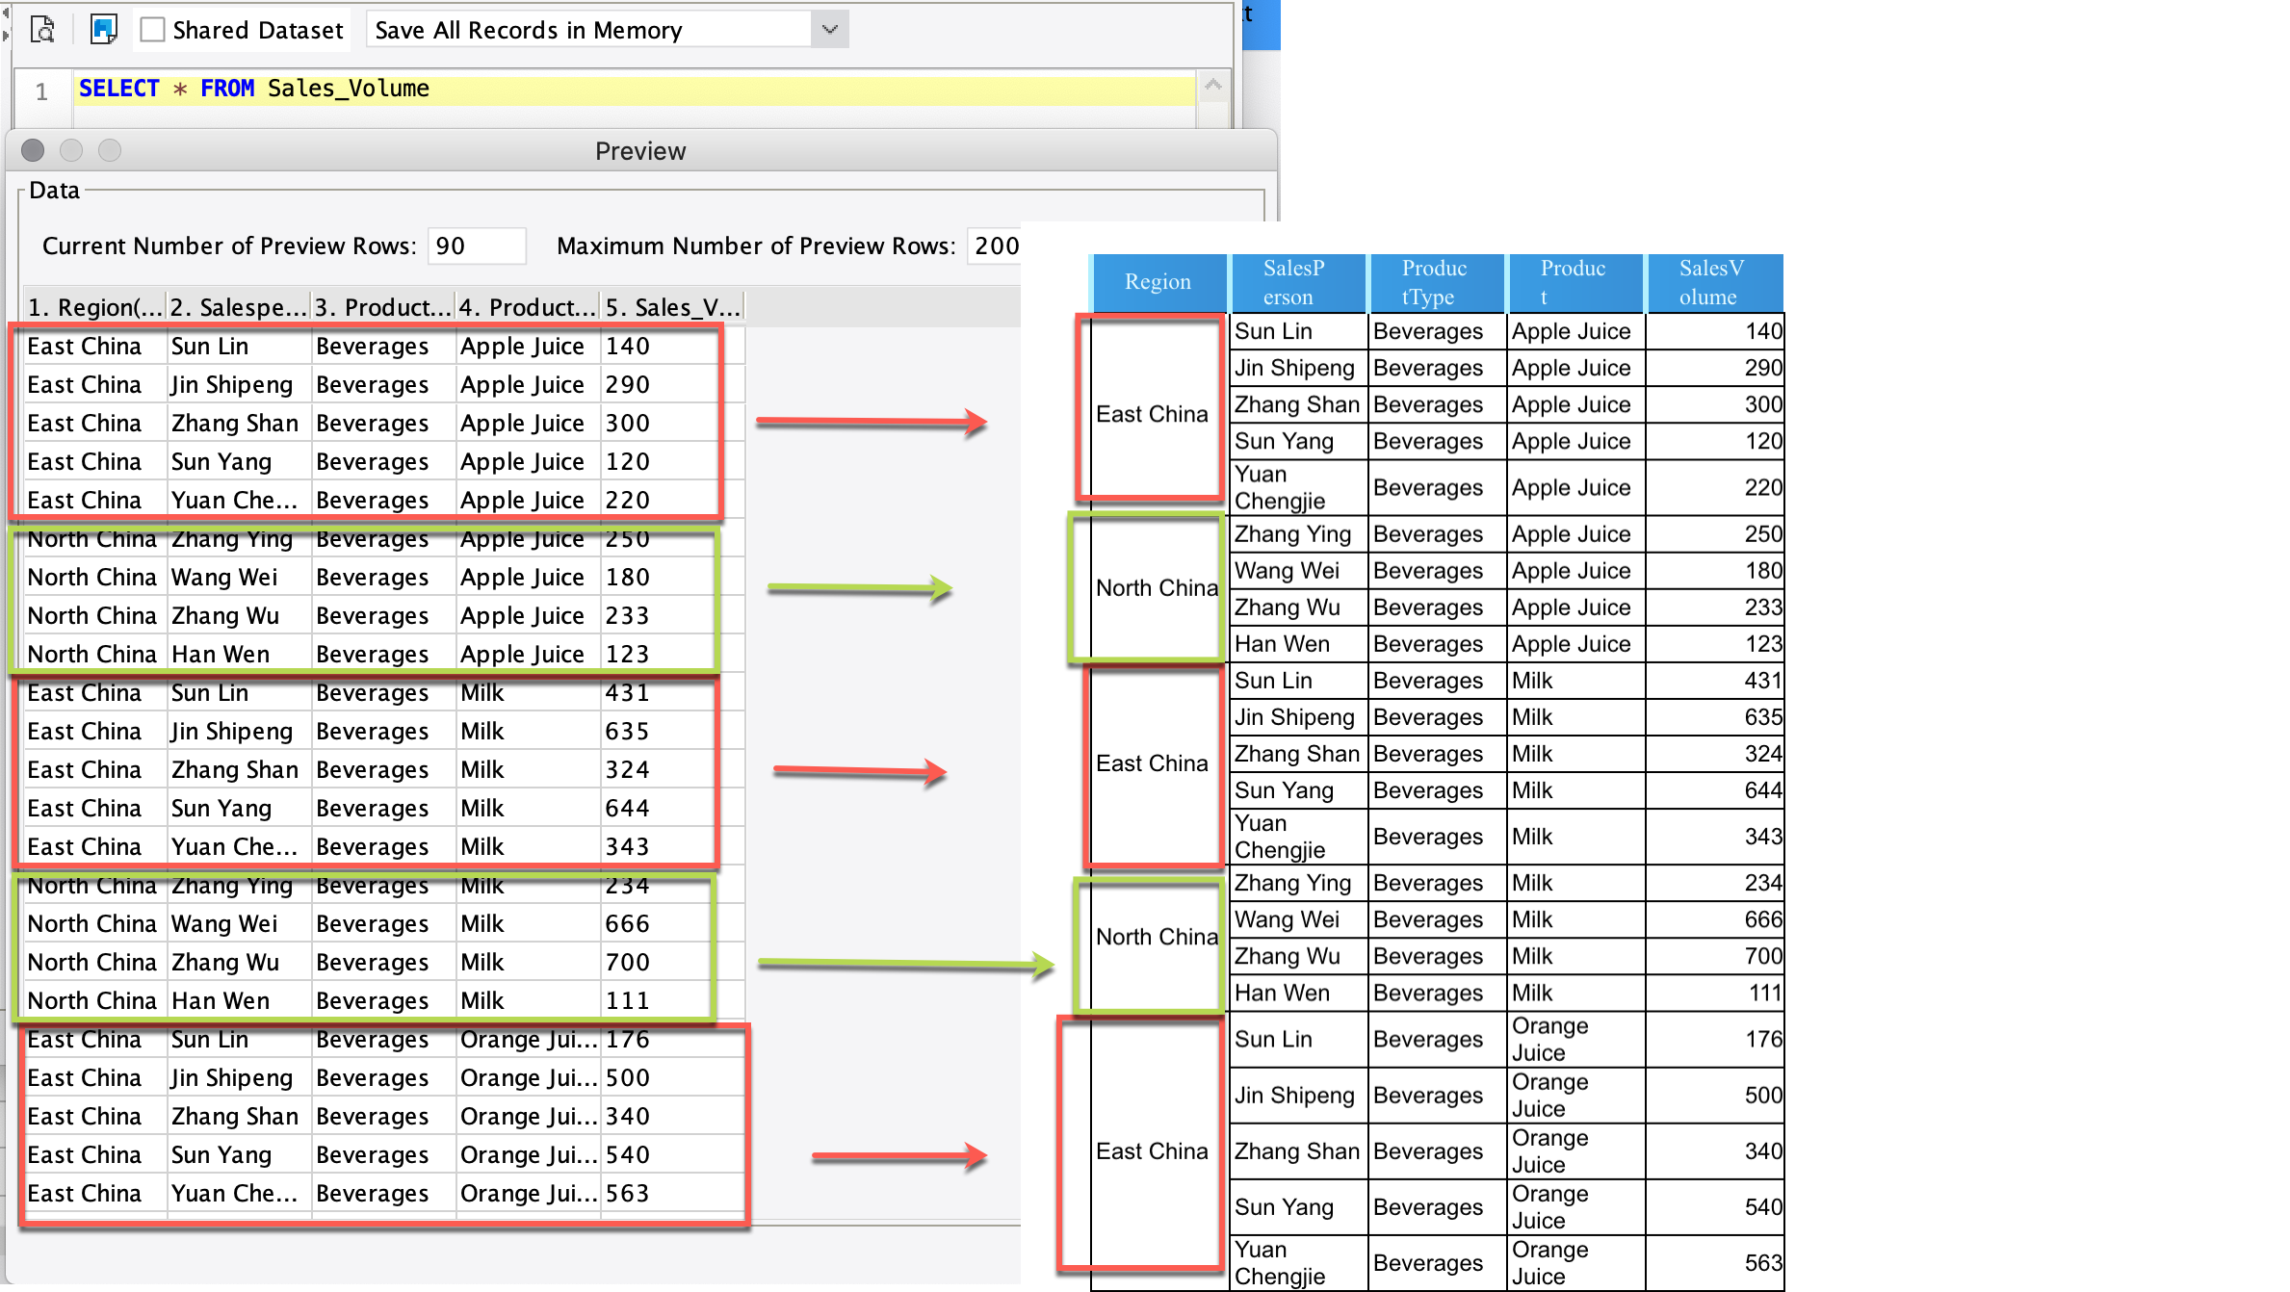Click the Maximum Number of Preview Rows field

click(x=994, y=245)
